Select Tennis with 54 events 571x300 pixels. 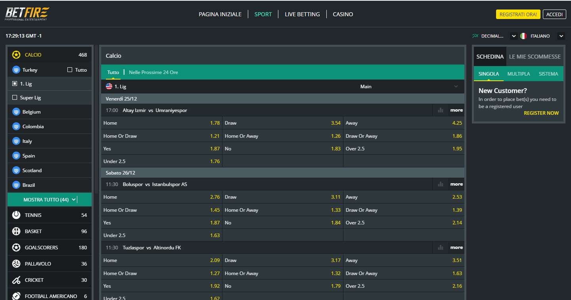tap(50, 215)
